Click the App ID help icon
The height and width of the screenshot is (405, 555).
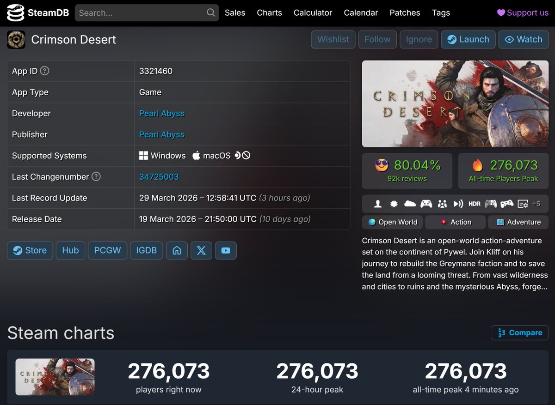[x=44, y=71]
